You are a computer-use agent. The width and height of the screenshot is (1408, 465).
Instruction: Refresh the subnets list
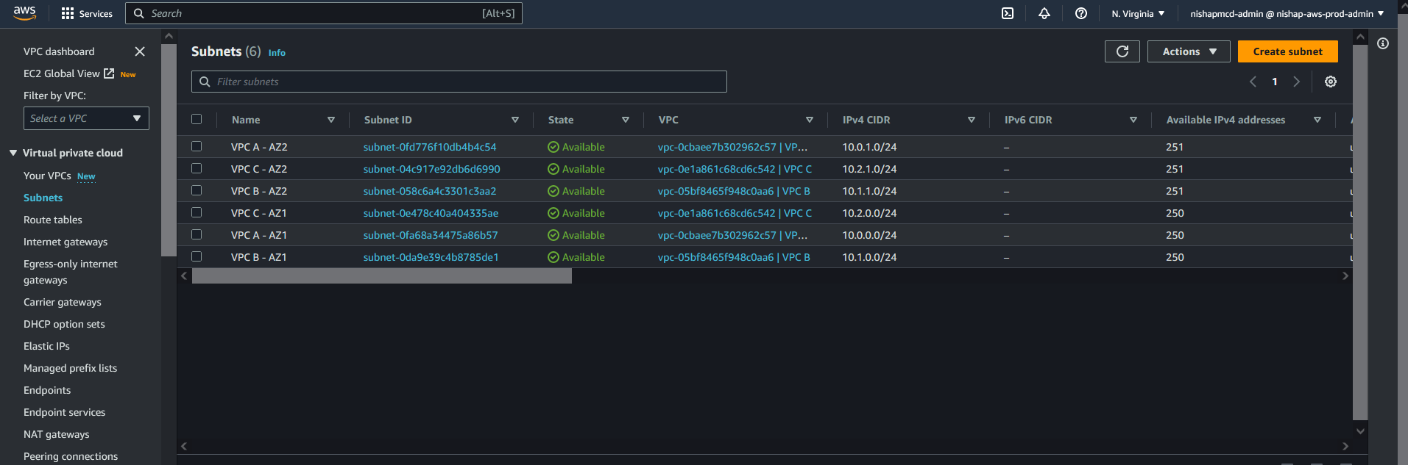point(1122,51)
